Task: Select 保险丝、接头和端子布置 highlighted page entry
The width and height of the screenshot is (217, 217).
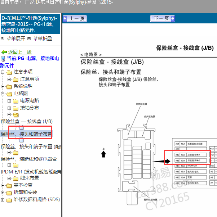Action: pyautogui.click(x=26, y=134)
